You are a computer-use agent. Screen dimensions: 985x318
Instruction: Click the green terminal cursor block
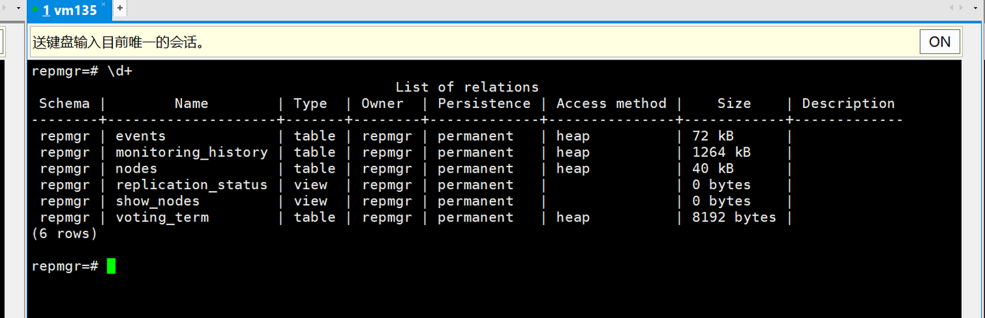(x=111, y=266)
